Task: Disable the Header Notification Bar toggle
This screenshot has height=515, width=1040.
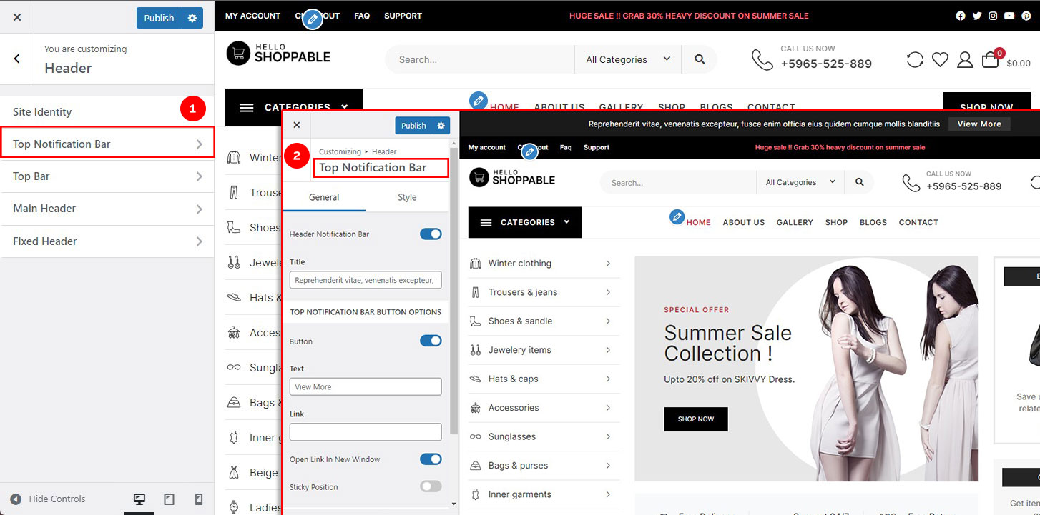Action: coord(430,234)
